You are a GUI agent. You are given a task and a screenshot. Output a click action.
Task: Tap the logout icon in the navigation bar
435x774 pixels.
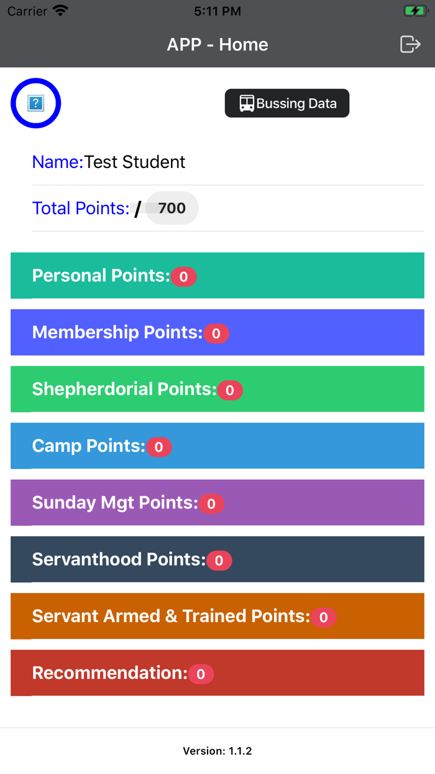410,44
